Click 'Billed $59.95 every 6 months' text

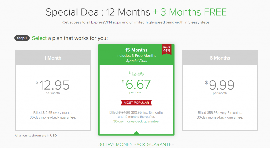tap(220, 113)
